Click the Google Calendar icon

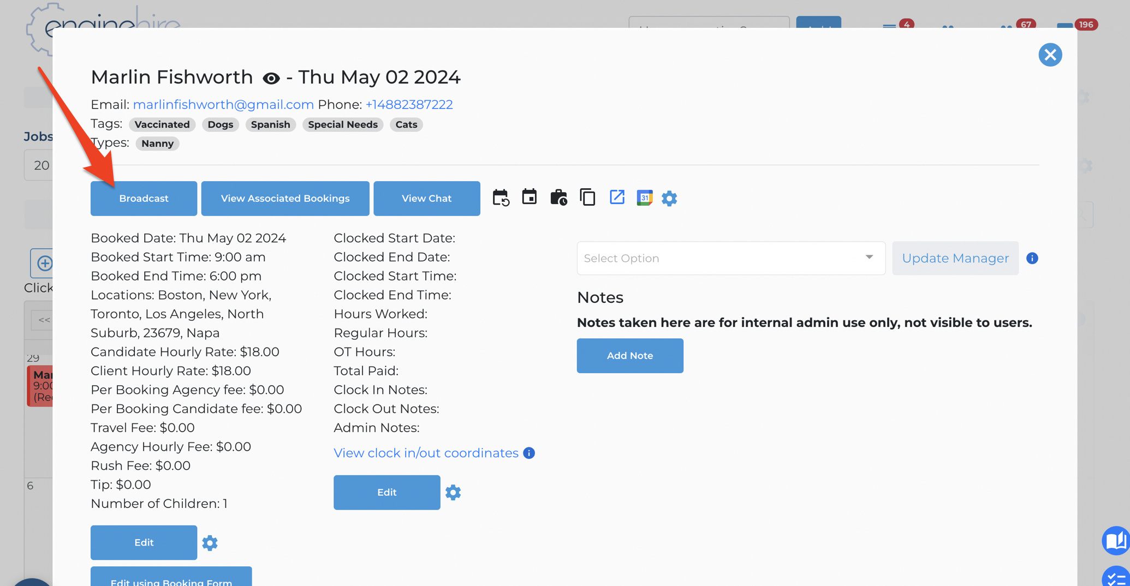coord(644,198)
